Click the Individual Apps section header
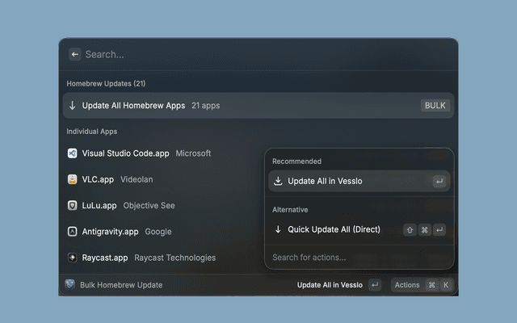This screenshot has height=323, width=517. click(x=91, y=131)
